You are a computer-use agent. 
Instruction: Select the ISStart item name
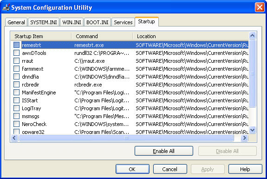point(30,100)
